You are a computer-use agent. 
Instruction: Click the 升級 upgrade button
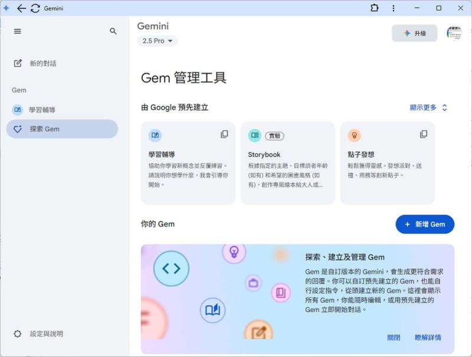pos(414,33)
